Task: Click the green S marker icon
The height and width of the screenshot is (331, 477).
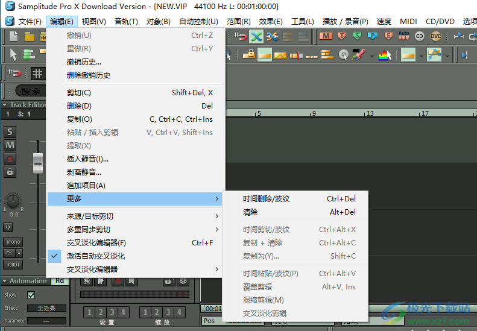Action: (357, 37)
